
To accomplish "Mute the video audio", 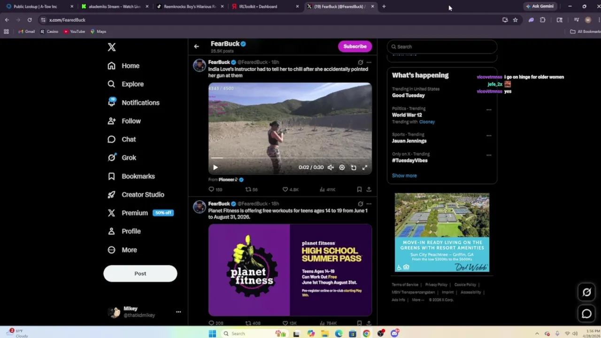I will pos(331,168).
